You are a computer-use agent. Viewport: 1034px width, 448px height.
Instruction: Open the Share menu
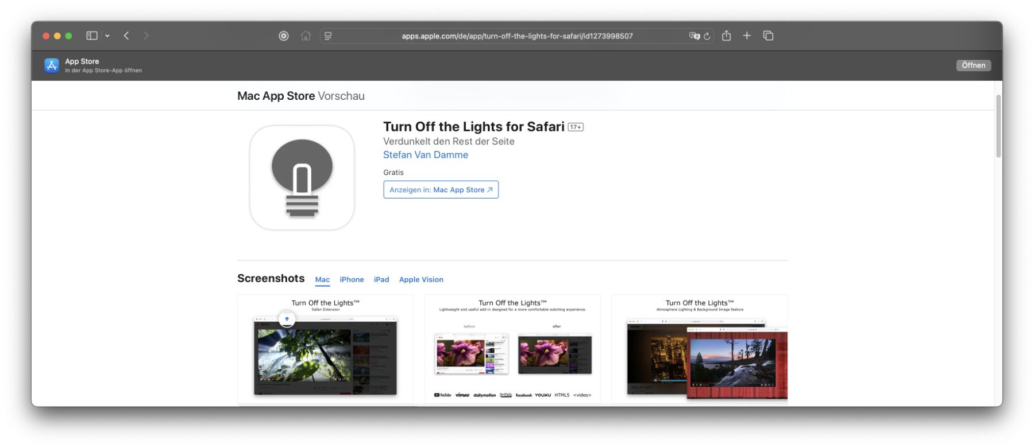(727, 36)
